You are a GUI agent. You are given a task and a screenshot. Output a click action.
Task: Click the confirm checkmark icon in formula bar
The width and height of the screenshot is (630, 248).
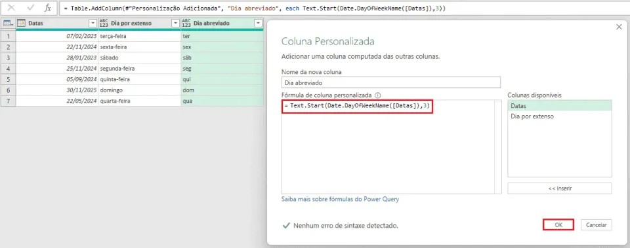click(x=31, y=8)
